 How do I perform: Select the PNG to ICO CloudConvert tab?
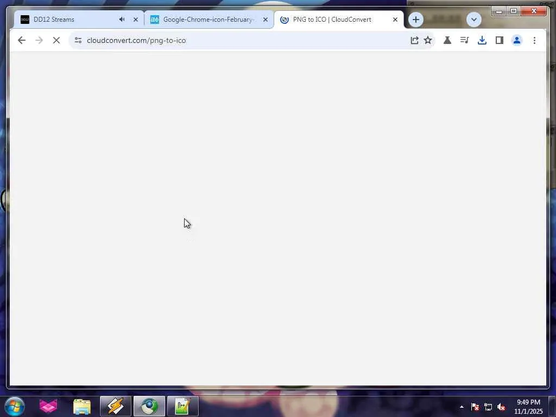(x=339, y=20)
